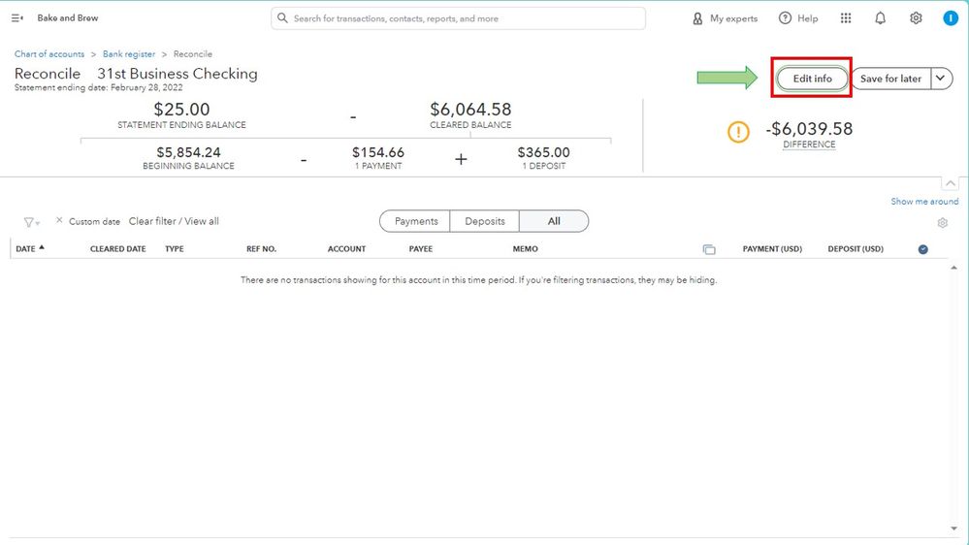Expand the Save for later dropdown arrow
The width and height of the screenshot is (969, 545).
point(941,79)
